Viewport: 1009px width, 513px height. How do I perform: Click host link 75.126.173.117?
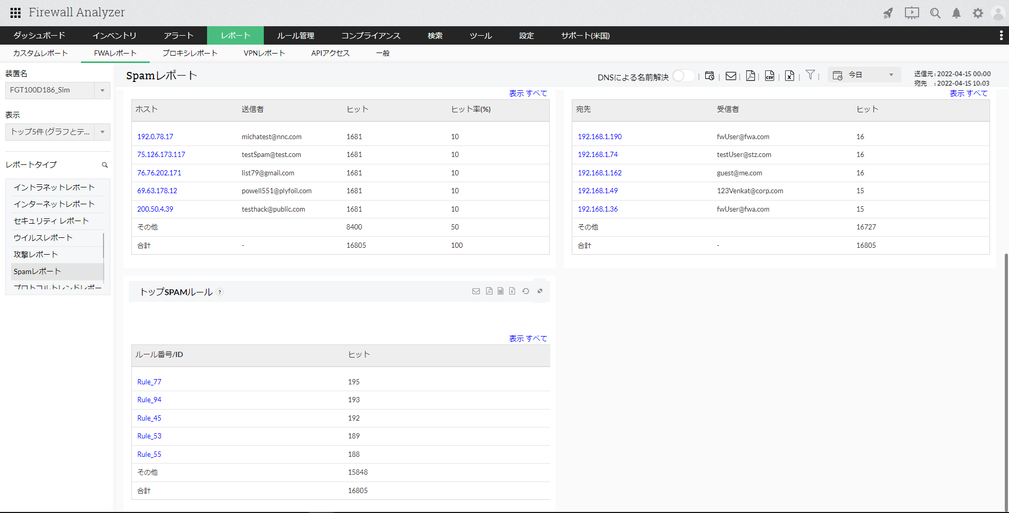[161, 155]
